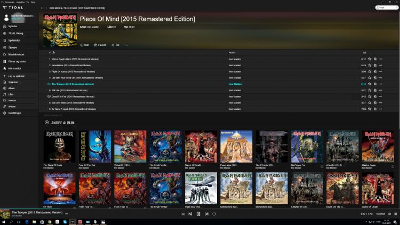The image size is (400, 225).
Task: Toggle shuffle playback mode
Action: coord(182,214)
